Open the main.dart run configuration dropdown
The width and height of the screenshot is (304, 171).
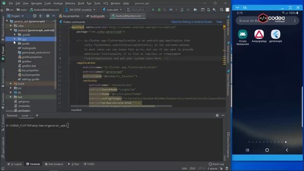point(112,9)
